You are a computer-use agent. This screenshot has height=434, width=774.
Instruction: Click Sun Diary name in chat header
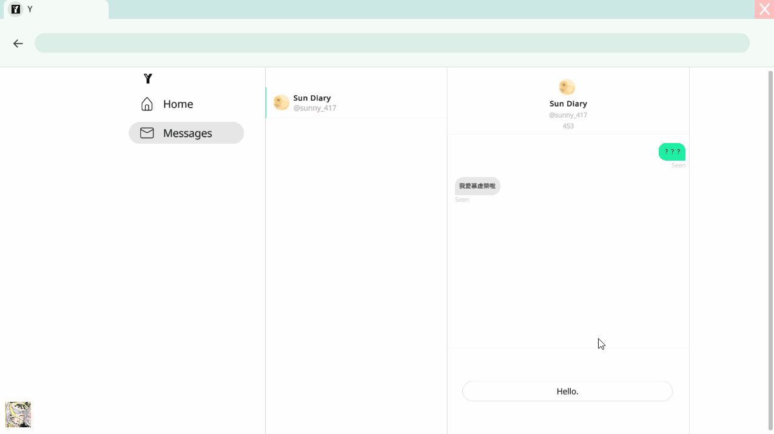pyautogui.click(x=568, y=104)
